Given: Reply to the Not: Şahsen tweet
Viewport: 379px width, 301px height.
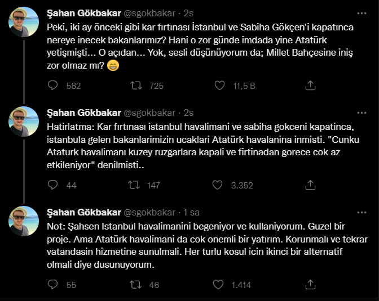Looking at the screenshot, I should 52,285.
